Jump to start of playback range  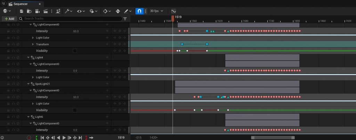42,138
